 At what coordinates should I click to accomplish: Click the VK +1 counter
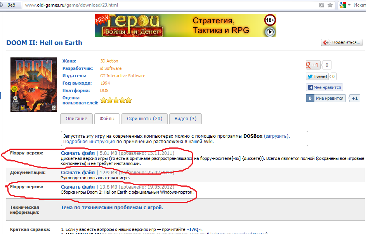pos(355,98)
